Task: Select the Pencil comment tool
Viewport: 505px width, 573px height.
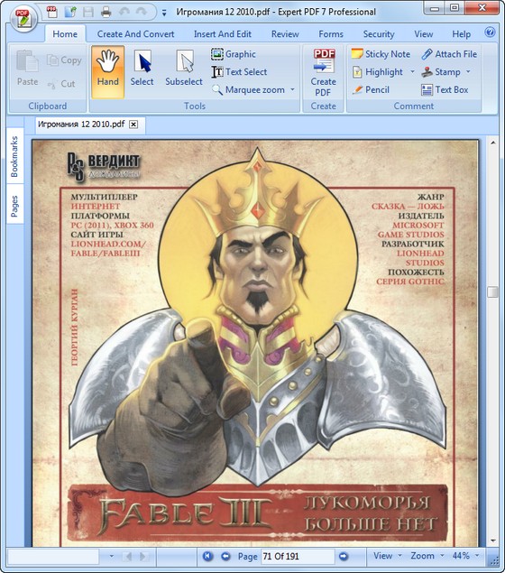Action: coord(371,90)
